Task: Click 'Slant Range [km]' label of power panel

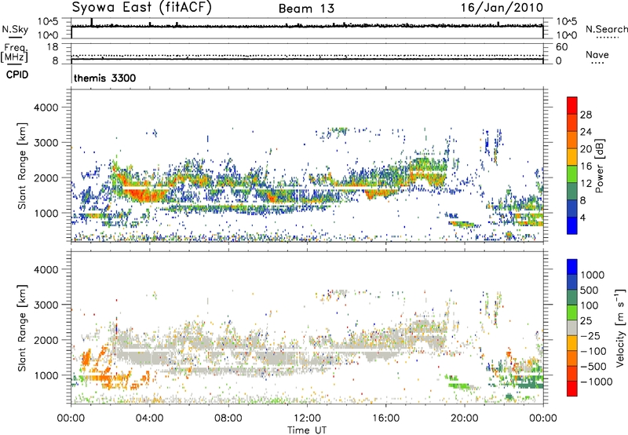Action: coord(22,166)
